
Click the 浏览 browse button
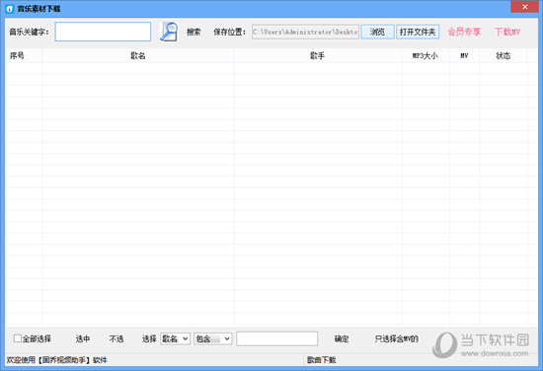[x=377, y=32]
